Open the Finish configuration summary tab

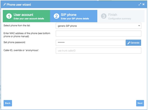pos(121,16)
